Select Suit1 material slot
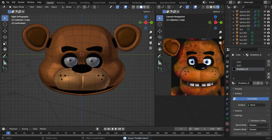Image resolution: width=272 pixels, height=140 pixels. click(x=248, y=62)
